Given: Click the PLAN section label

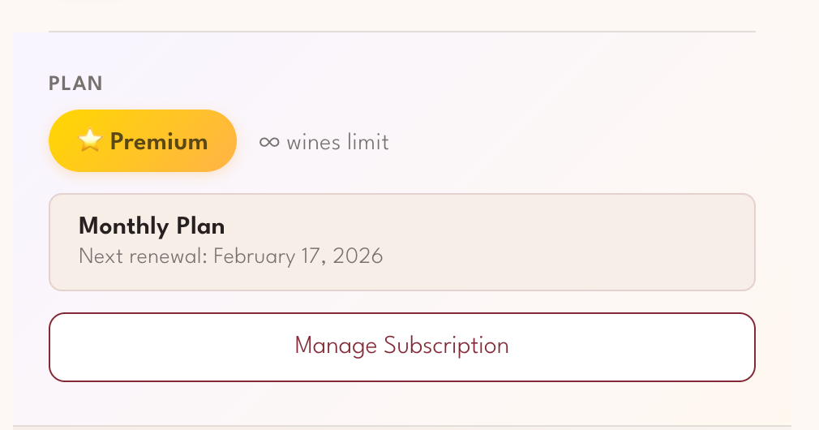Looking at the screenshot, I should click(75, 84).
